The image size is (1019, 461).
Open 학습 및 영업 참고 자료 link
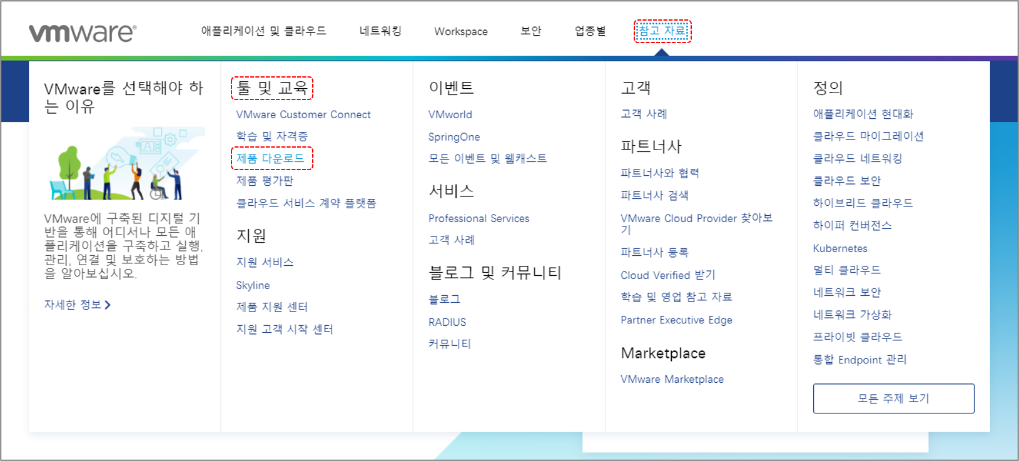tap(676, 297)
